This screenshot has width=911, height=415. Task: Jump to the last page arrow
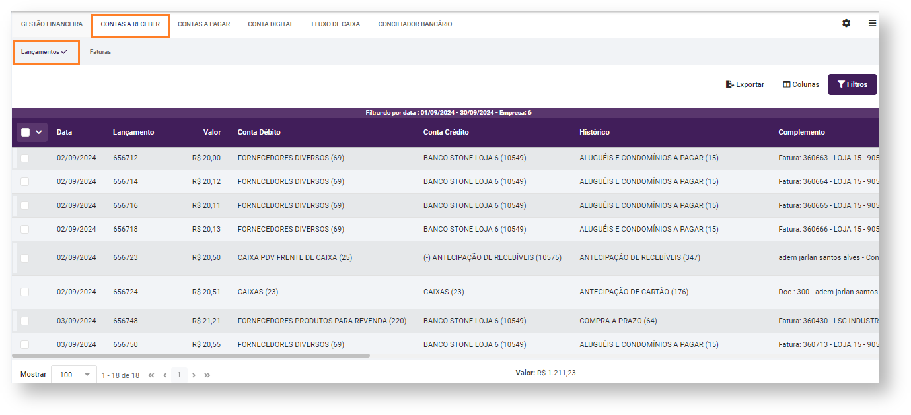[x=207, y=375]
